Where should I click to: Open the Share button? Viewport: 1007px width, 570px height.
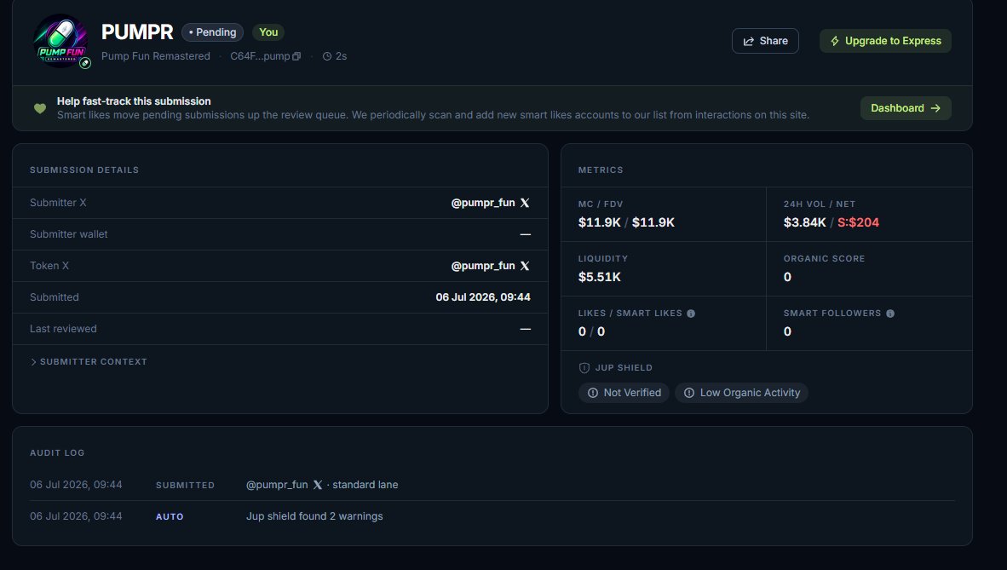[x=765, y=41]
